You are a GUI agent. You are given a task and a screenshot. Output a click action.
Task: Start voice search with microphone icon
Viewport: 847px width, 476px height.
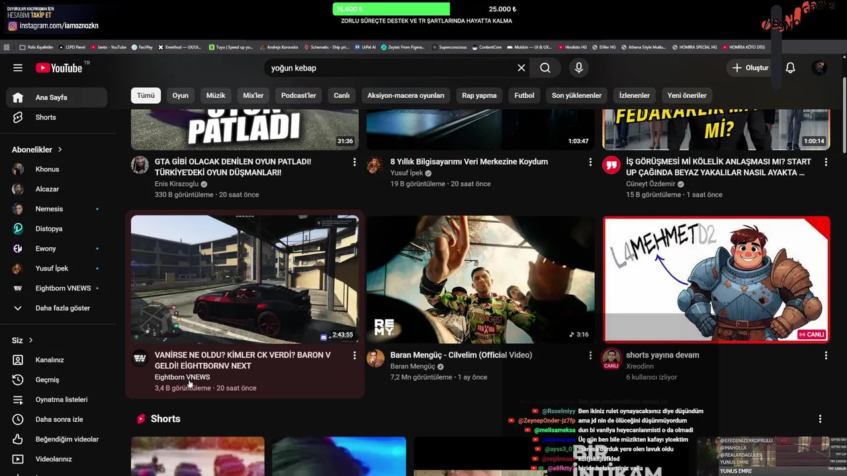click(x=579, y=68)
